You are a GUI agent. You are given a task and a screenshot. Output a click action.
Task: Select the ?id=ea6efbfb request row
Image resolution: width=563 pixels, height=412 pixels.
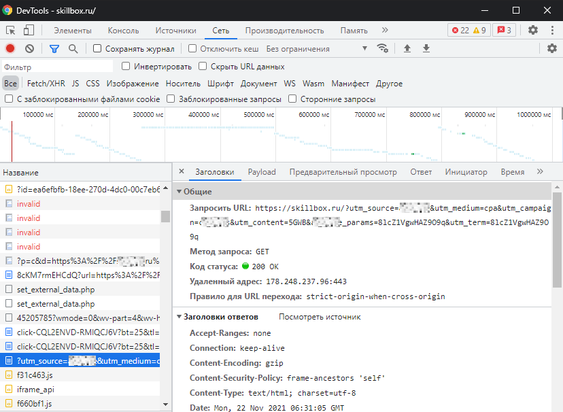click(80, 190)
